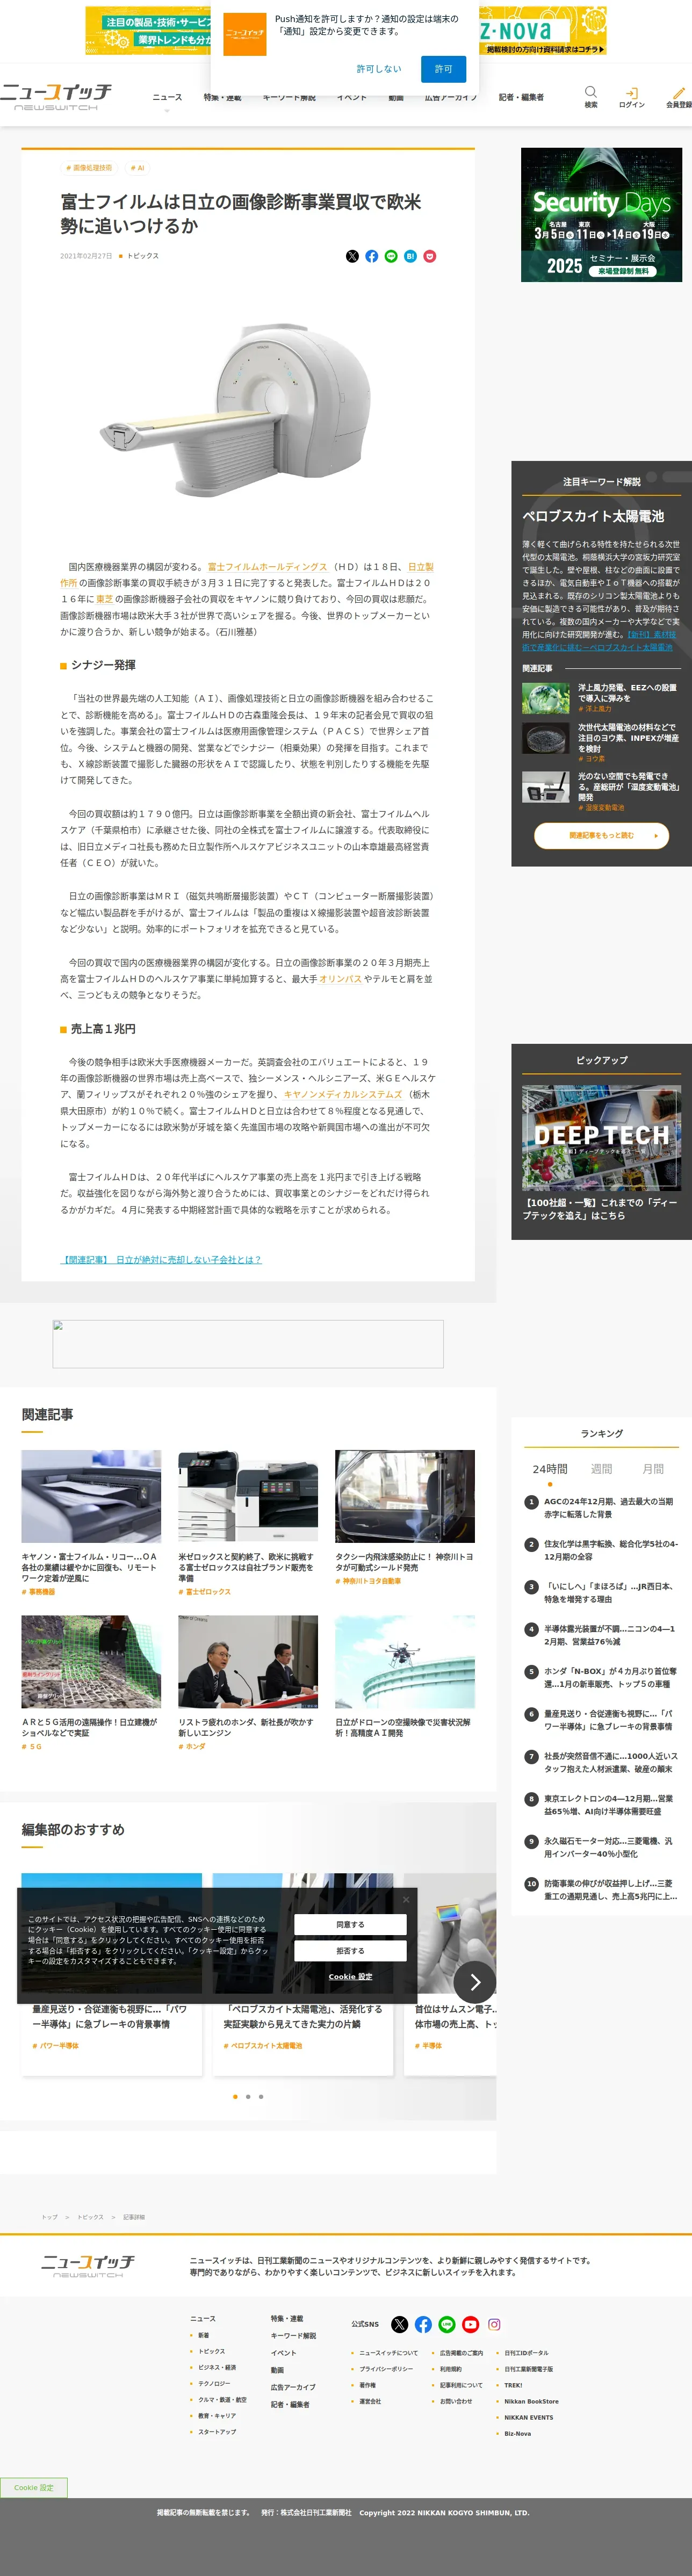
Task: Open the キヤノン・富士フイルム・リコー related article thumbnail
Action: point(91,1495)
